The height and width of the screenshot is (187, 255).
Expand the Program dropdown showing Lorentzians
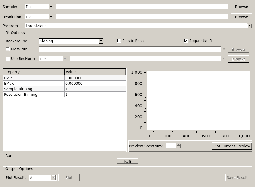(x=138, y=26)
